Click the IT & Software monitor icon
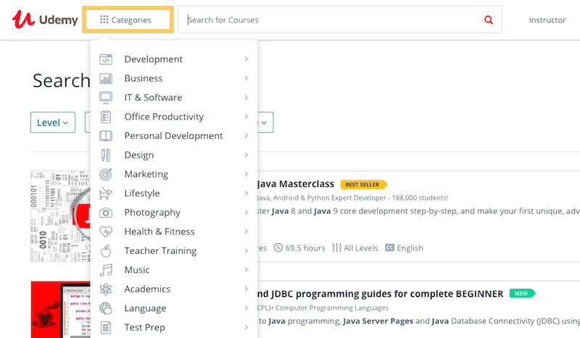Viewport: 580px width, 338px height. (106, 98)
